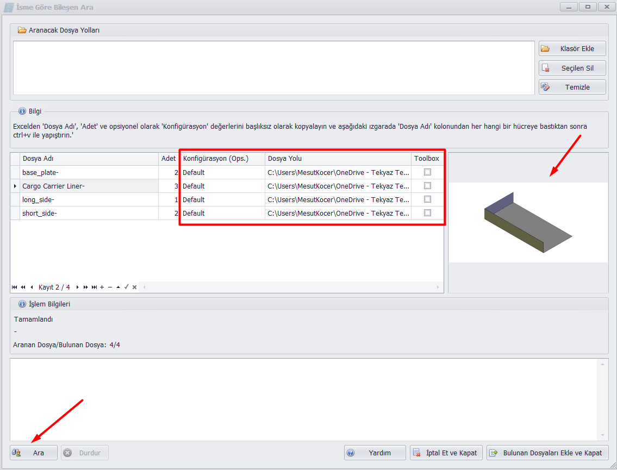617x470 pixels.
Task: Select the Cargo Carrier Liner- cell
Action: (x=89, y=186)
